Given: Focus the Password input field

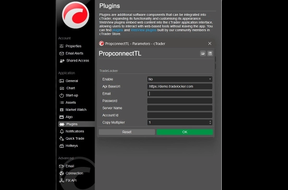Looking at the screenshot, I should tap(180, 101).
